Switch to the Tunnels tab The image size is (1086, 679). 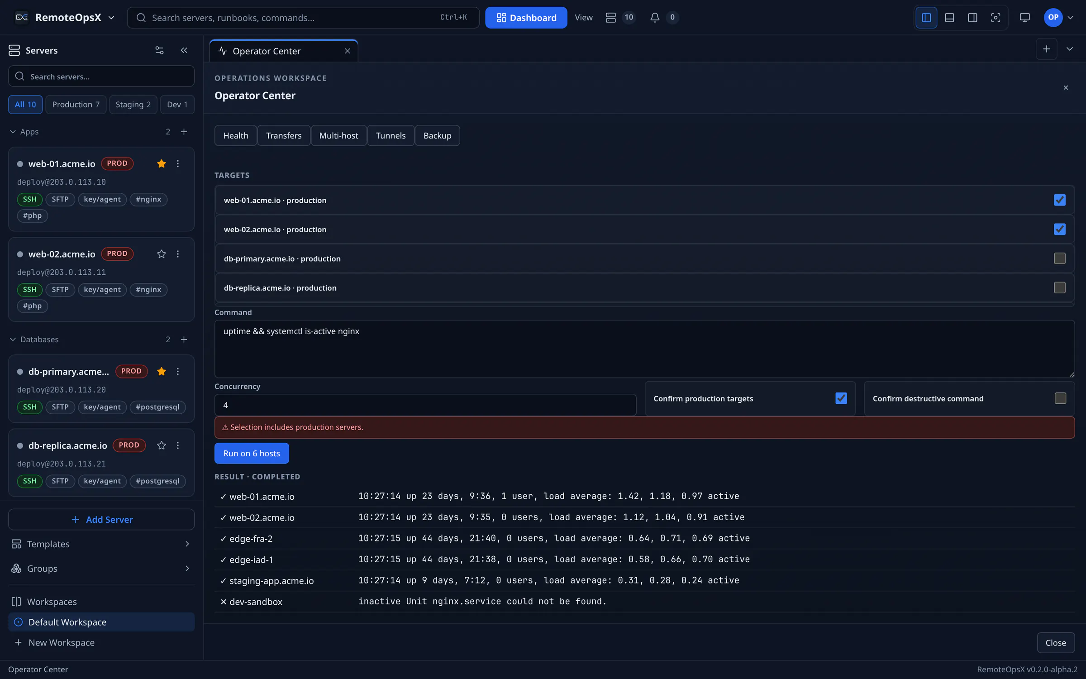[x=391, y=136]
